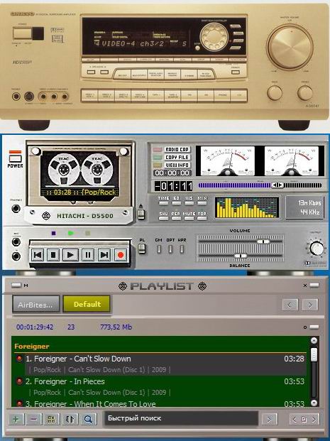Close the Playlist window
The width and height of the screenshot is (330, 441).
(314, 285)
